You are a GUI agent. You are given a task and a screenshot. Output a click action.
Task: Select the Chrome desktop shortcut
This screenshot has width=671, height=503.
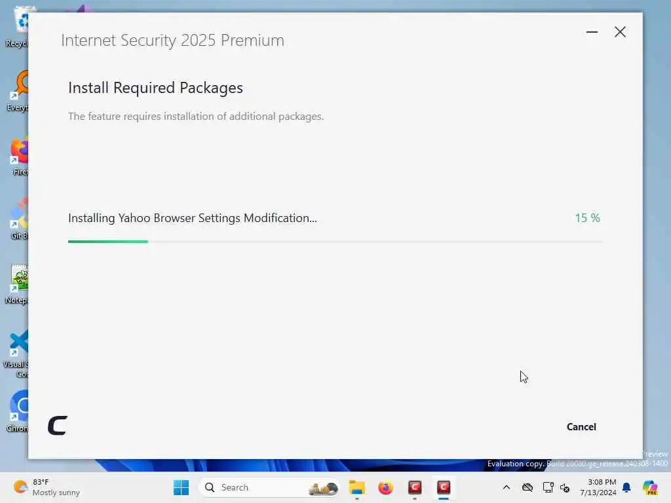18,411
